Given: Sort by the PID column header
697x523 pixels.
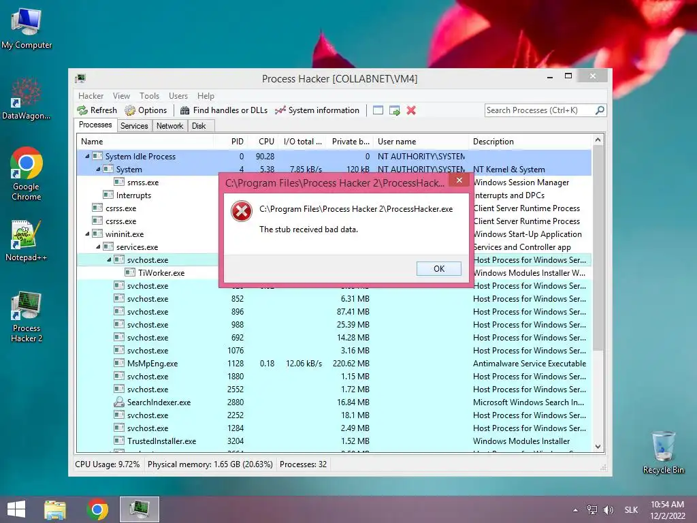Looking at the screenshot, I should coord(231,142).
